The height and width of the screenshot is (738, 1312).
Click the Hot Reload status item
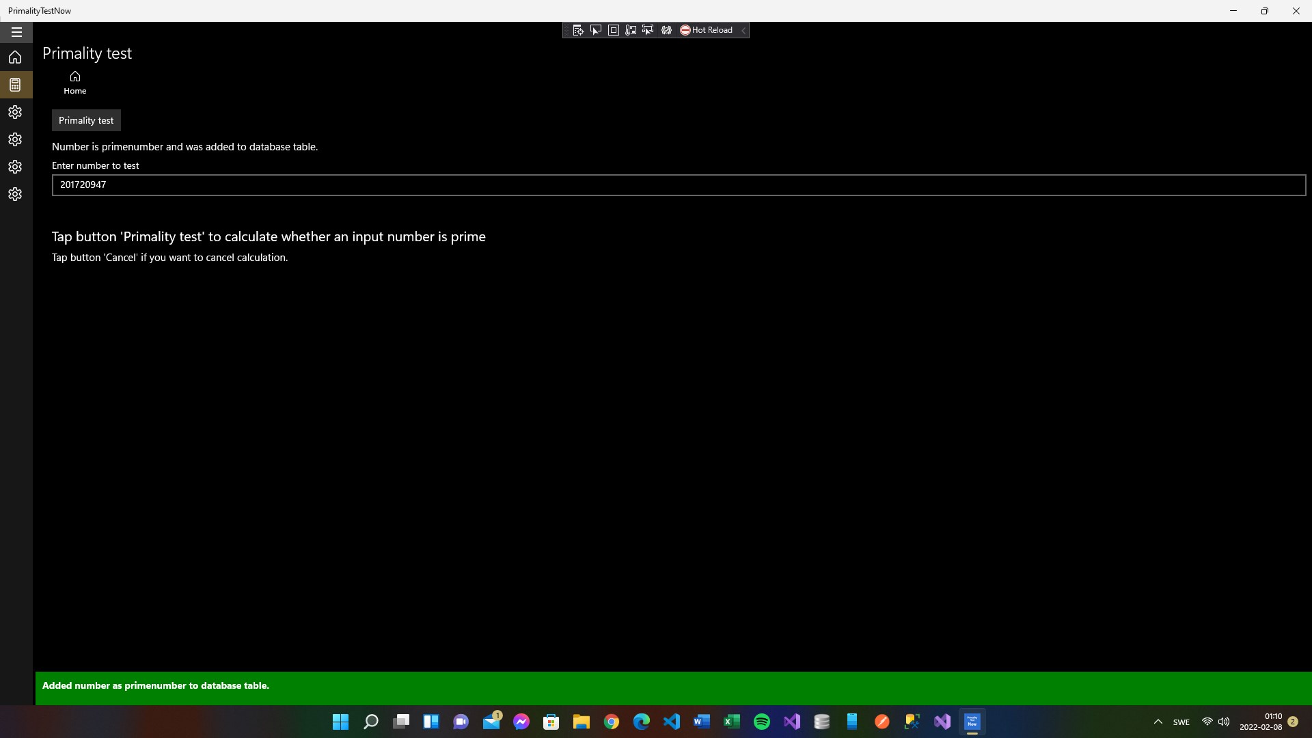click(x=707, y=30)
